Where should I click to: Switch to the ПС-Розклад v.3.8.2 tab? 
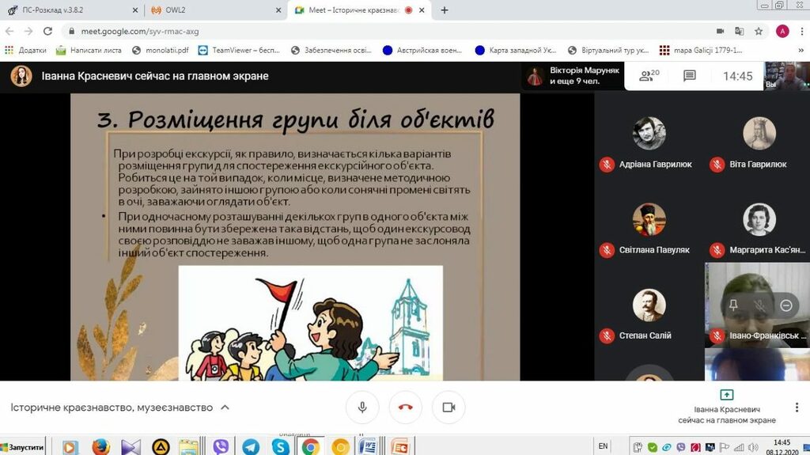pos(70,10)
